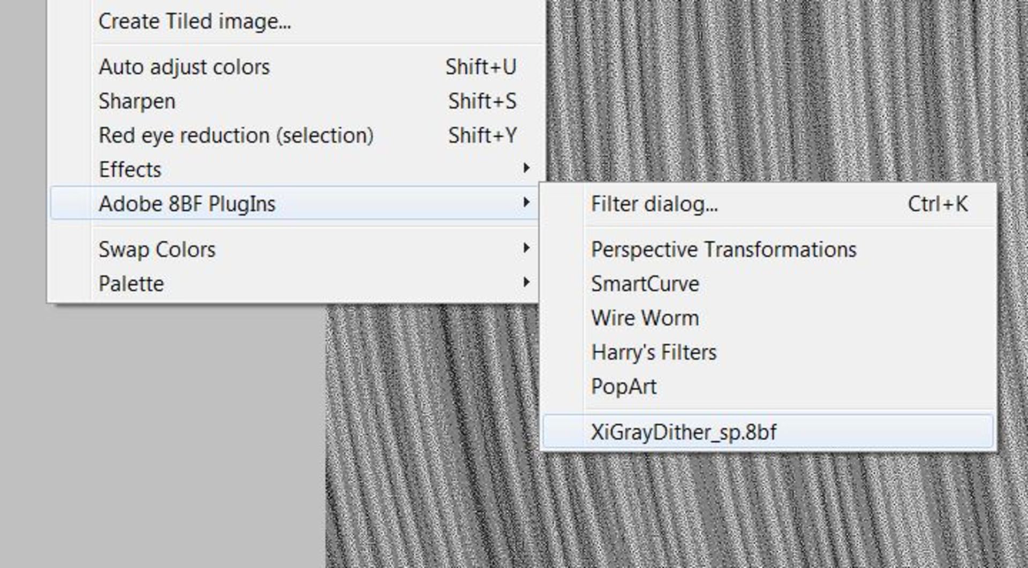Click the Adobe 8BF PlugIns submenu arrow
Image resolution: width=1028 pixels, height=568 pixels.
click(x=526, y=202)
